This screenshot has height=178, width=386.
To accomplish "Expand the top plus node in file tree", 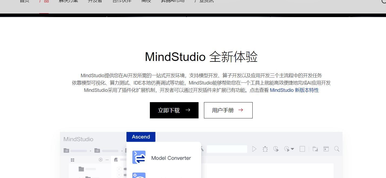I will point(119,169).
